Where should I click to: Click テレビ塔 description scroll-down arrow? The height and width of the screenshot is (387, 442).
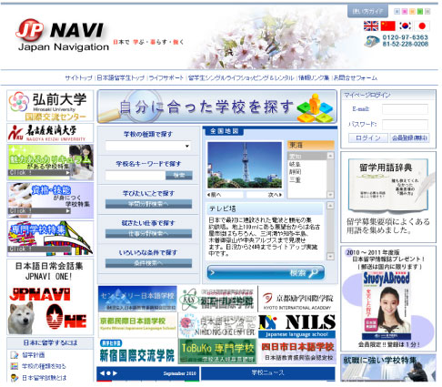click(x=330, y=257)
